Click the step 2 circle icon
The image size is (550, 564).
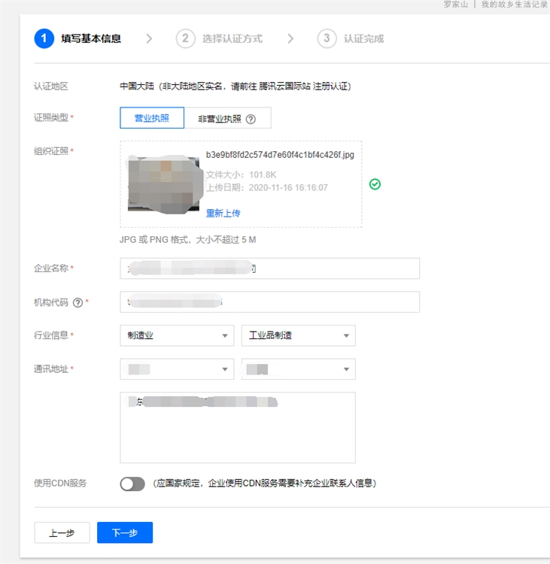[x=185, y=38]
